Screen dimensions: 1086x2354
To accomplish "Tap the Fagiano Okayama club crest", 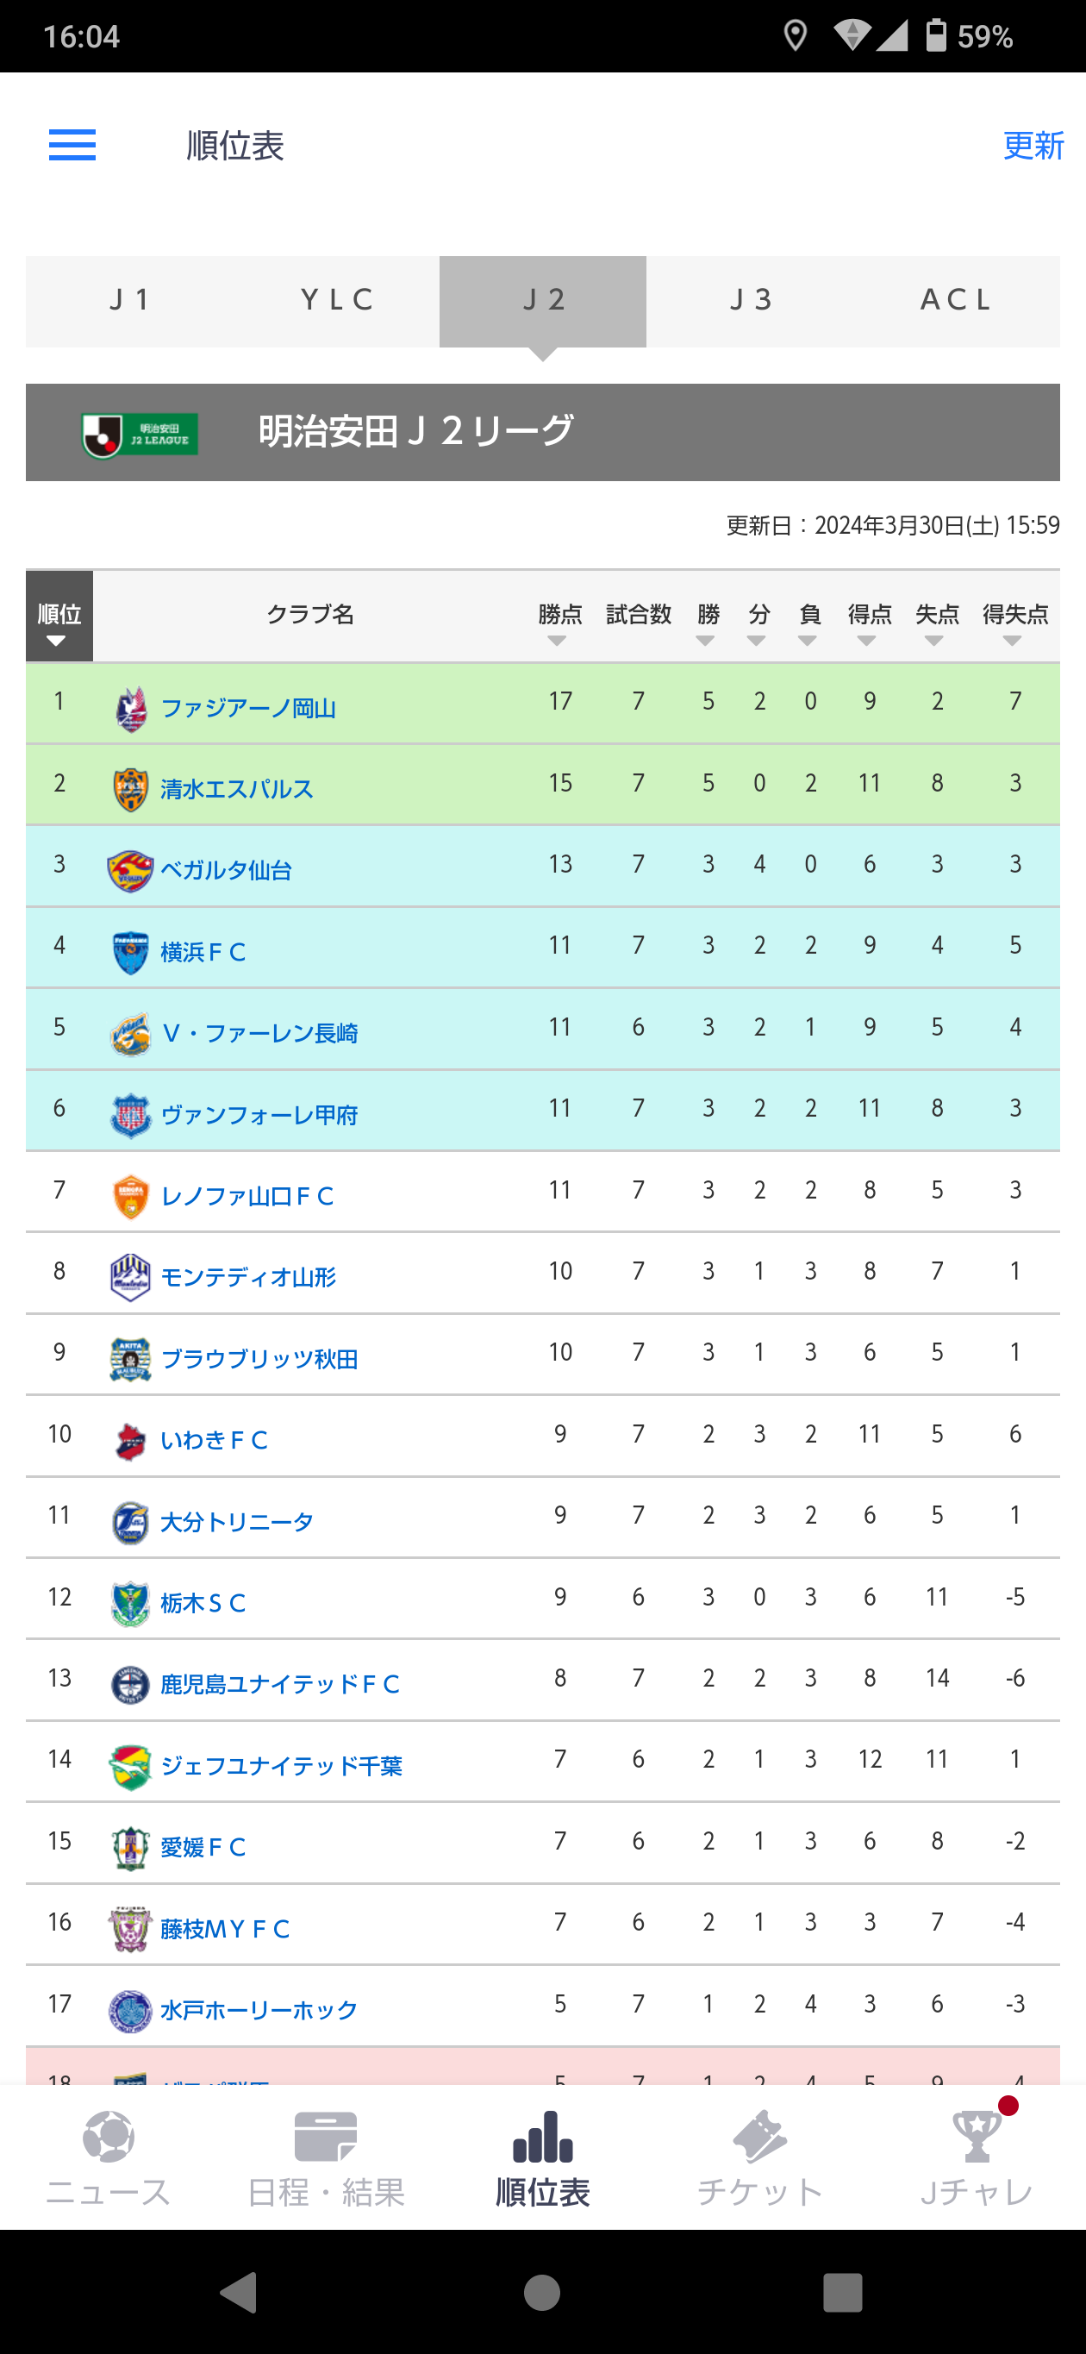I will tap(131, 709).
